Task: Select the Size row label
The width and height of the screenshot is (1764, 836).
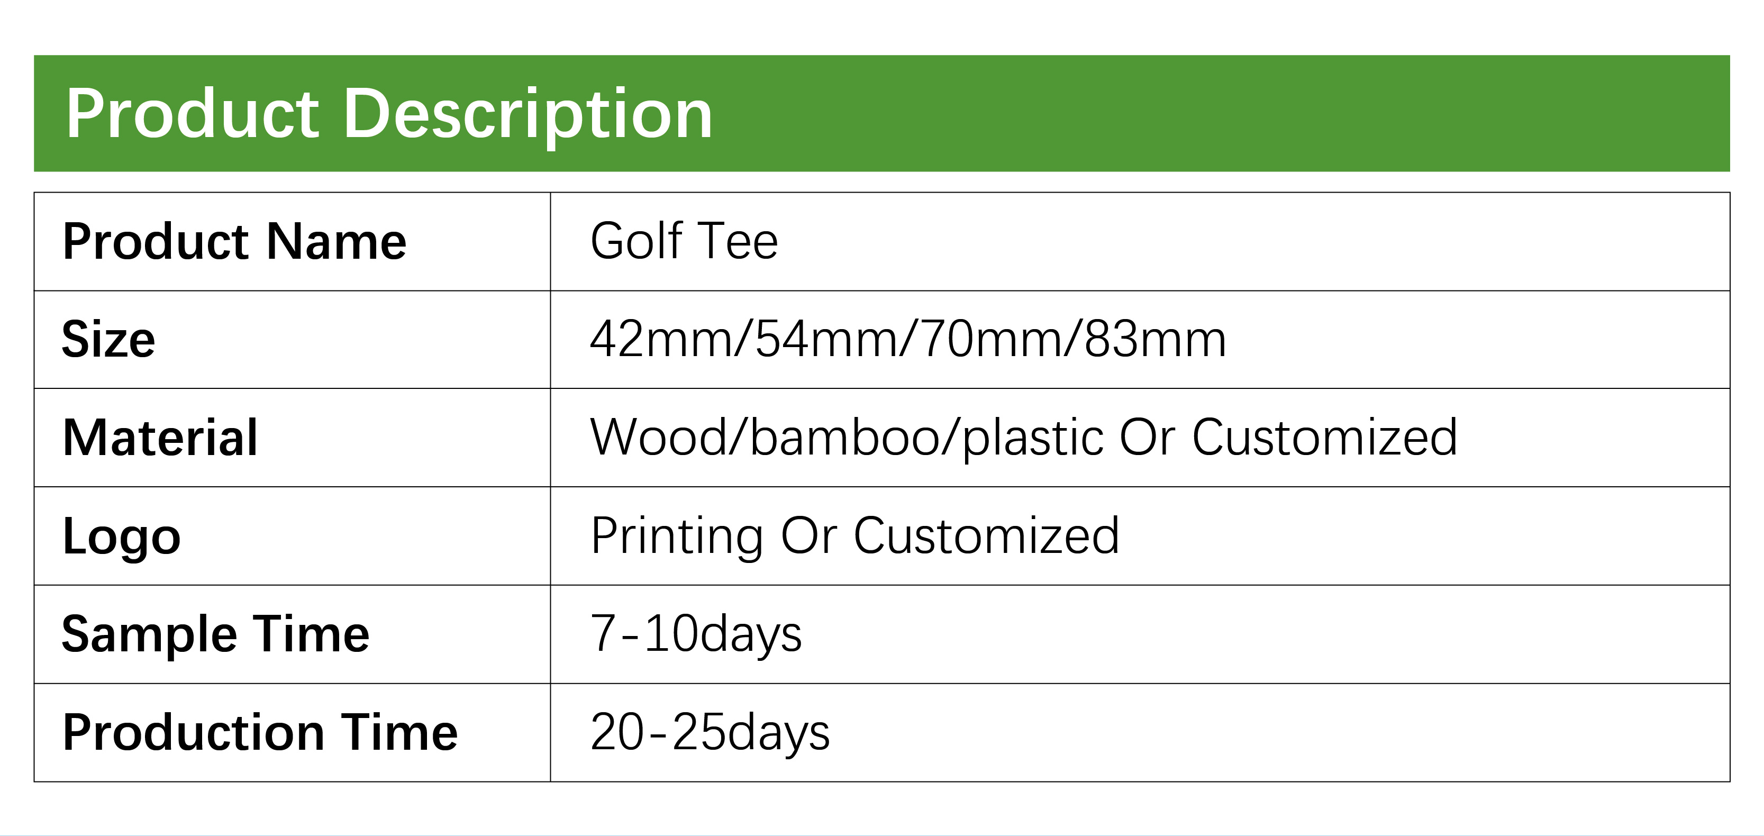Action: [x=108, y=340]
